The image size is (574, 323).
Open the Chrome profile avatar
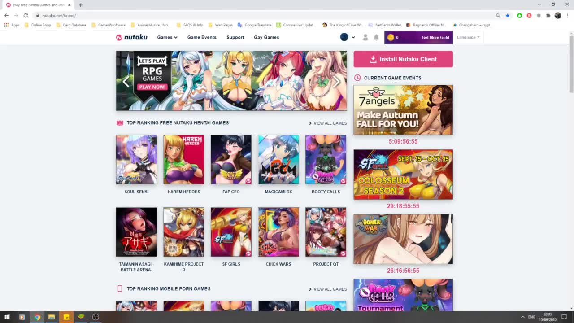558,15
